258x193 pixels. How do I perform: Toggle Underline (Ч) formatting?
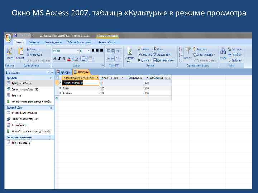tap(64, 58)
